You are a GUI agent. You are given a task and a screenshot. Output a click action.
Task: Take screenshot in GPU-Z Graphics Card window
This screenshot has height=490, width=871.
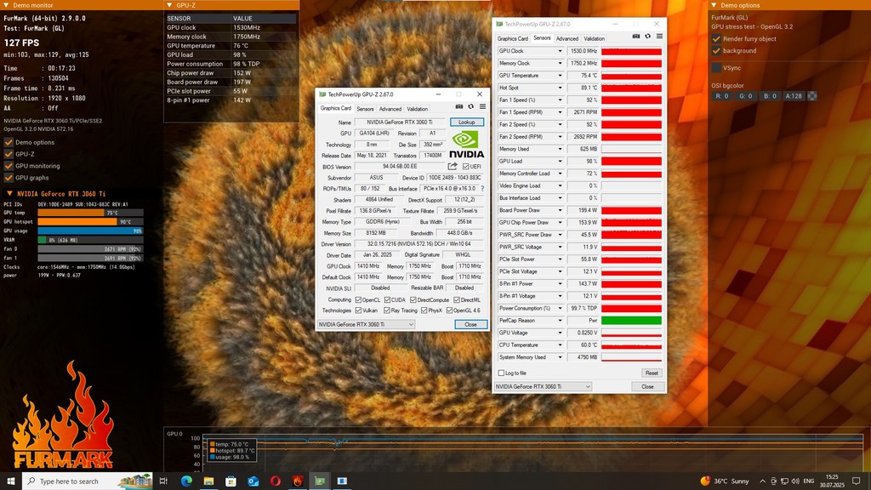point(458,106)
